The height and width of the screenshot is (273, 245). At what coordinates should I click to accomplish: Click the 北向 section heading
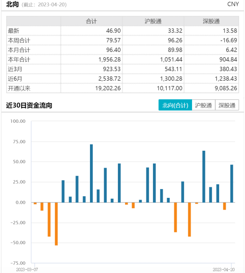click(12, 4)
